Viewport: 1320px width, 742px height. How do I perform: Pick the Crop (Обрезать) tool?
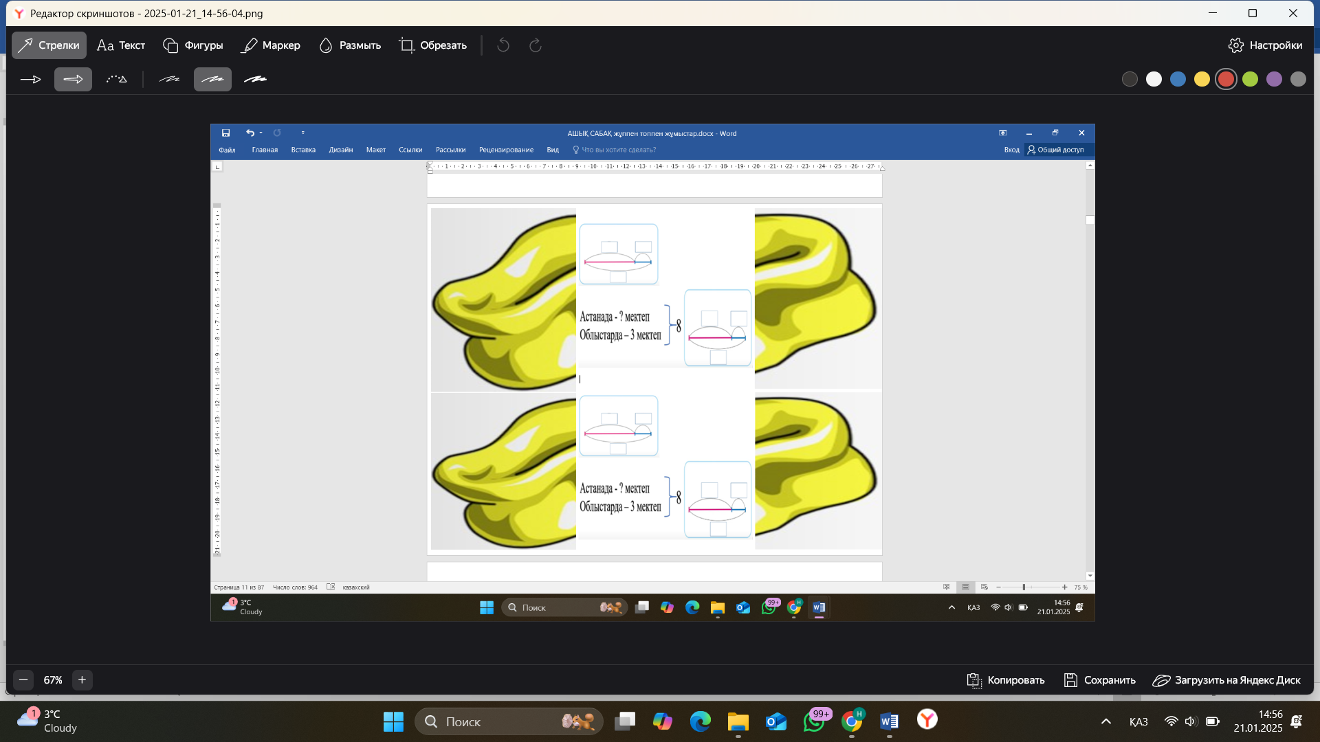[433, 45]
